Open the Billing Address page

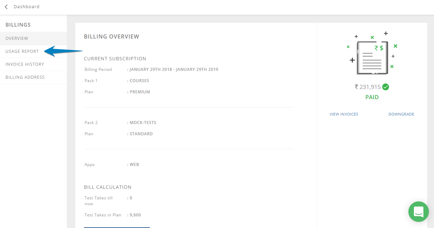coord(25,77)
